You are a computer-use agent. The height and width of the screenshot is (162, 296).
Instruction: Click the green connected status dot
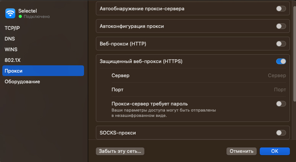tap(20, 16)
